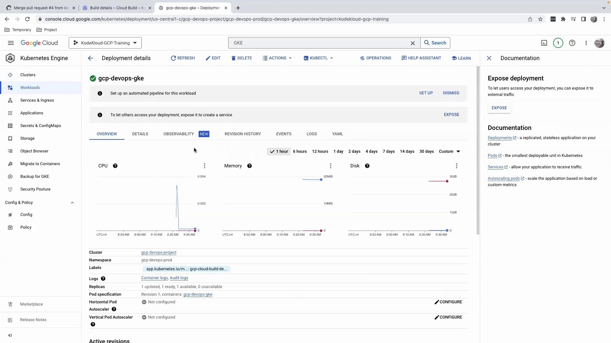Collapse the left sidebar panel
Screen dimensions: 611x343
coord(10,335)
